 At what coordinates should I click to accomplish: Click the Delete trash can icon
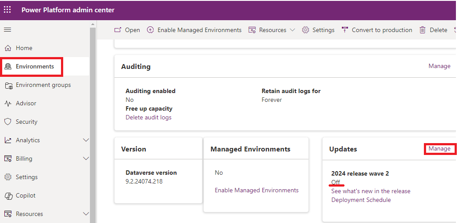coord(423,30)
